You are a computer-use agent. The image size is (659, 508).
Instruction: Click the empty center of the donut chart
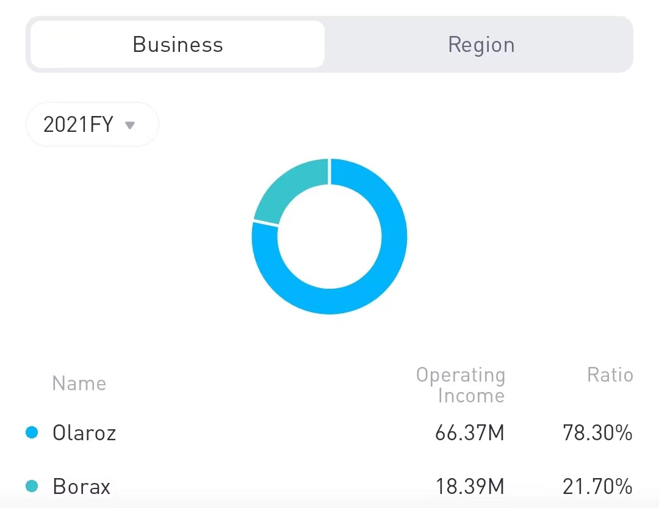click(x=329, y=236)
